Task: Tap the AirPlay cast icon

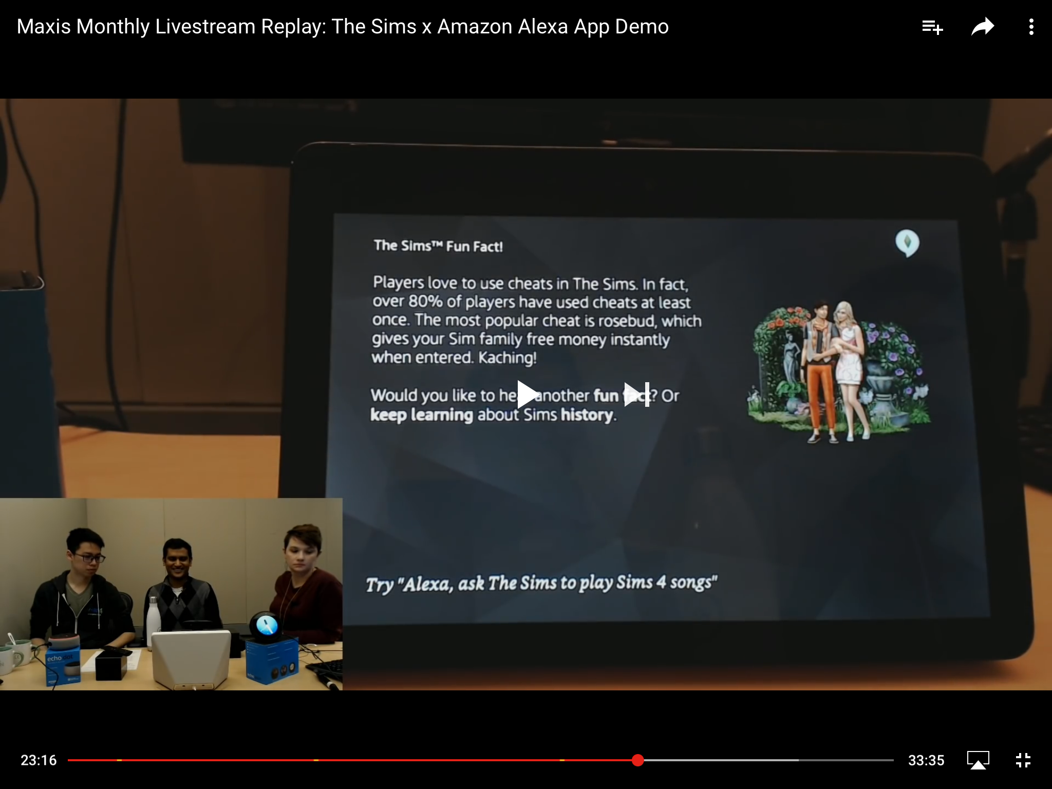Action: pos(978,760)
